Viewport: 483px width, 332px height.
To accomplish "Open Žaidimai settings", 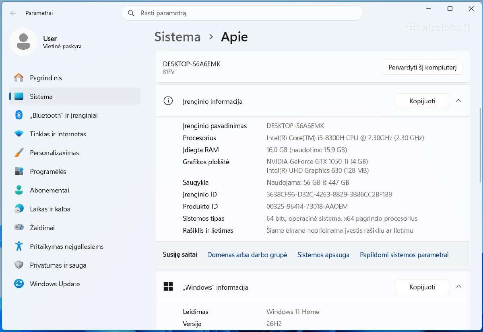I will tap(75, 227).
